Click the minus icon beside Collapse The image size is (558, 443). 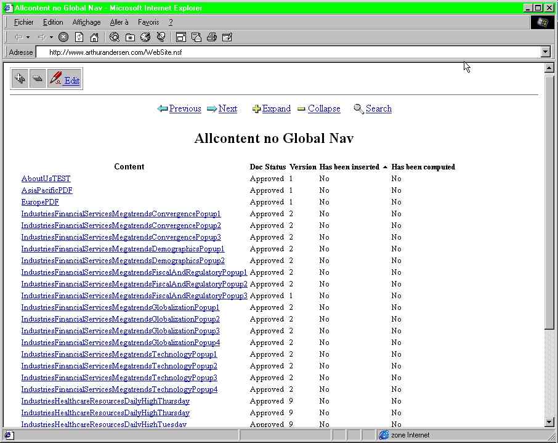point(301,109)
